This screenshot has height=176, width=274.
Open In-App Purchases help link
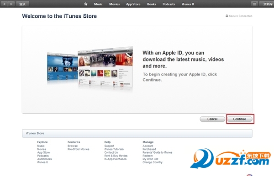(x=116, y=159)
